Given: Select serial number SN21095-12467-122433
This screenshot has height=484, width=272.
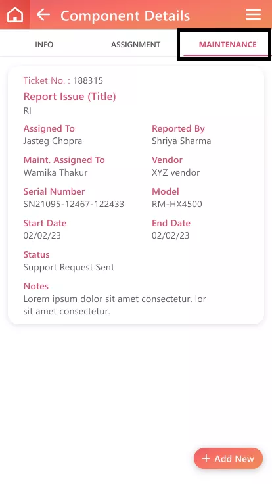Looking at the screenshot, I should tap(74, 204).
